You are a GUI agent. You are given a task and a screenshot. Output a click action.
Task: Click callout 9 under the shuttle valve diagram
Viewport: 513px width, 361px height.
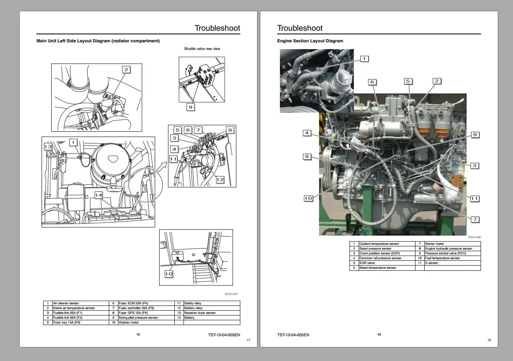191,107
